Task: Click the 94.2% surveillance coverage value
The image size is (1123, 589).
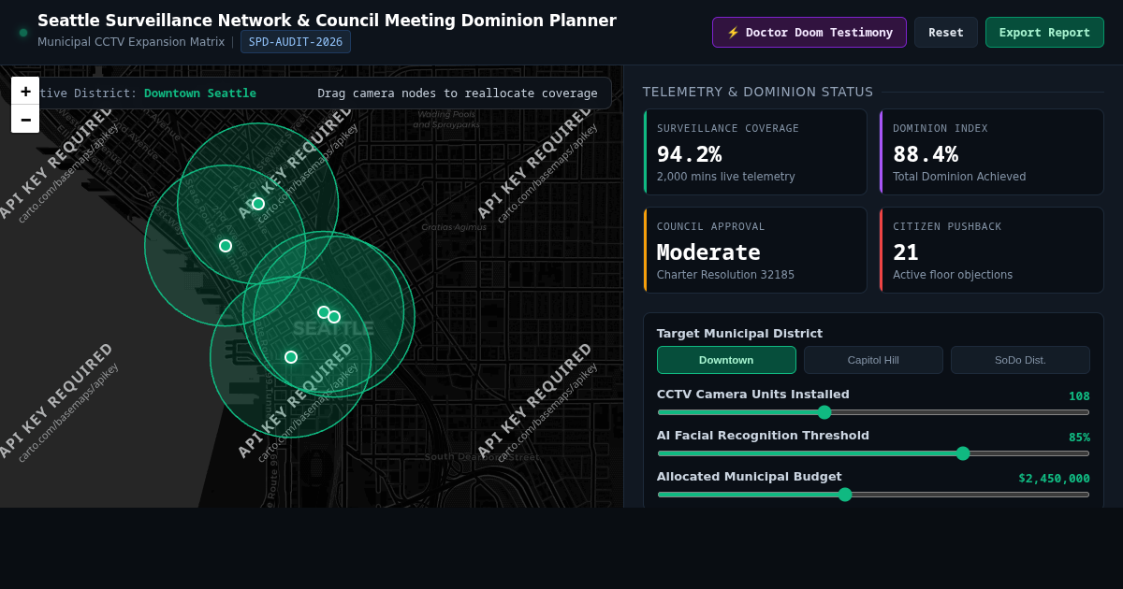Action: click(x=689, y=154)
